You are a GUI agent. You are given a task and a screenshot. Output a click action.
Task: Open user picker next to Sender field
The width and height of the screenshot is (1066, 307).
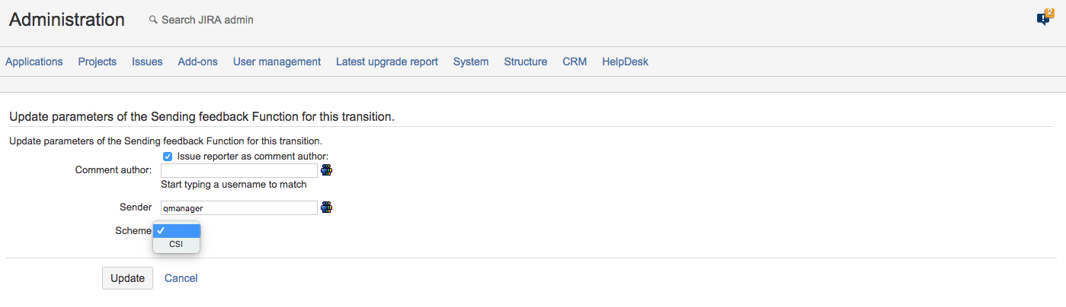tap(327, 207)
